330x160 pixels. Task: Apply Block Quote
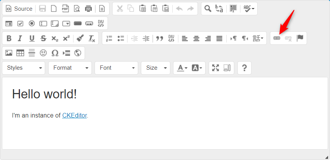click(160, 38)
